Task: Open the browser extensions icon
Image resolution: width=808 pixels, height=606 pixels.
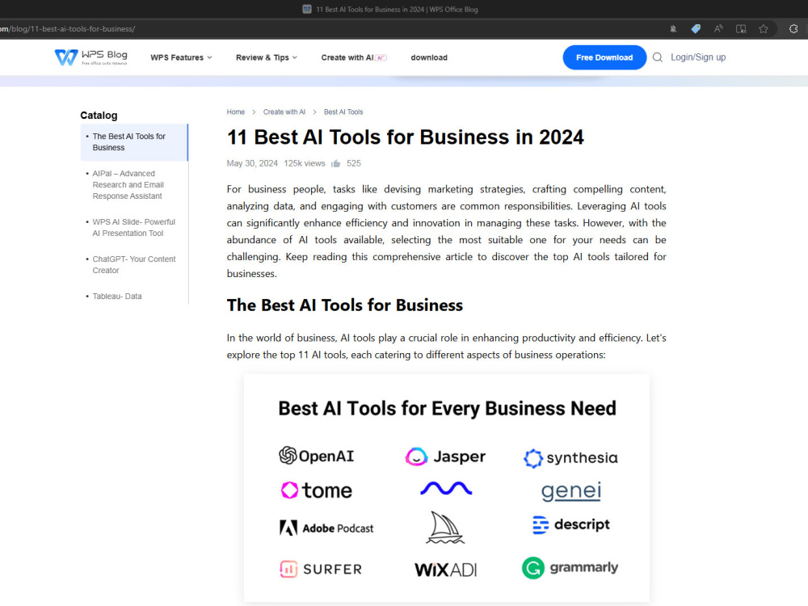Action: (x=793, y=29)
